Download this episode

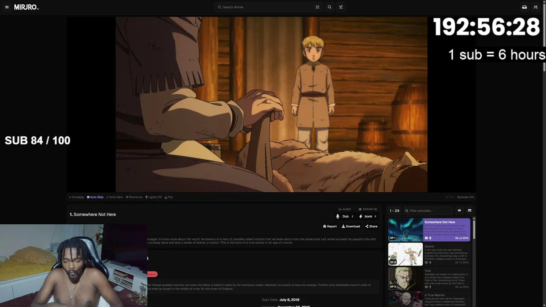[x=351, y=226]
